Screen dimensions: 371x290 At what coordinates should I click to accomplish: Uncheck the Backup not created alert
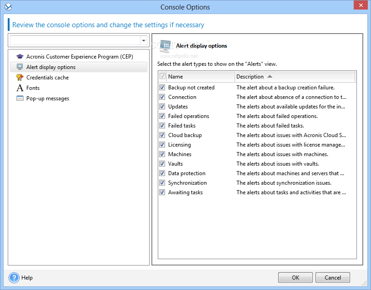click(162, 88)
